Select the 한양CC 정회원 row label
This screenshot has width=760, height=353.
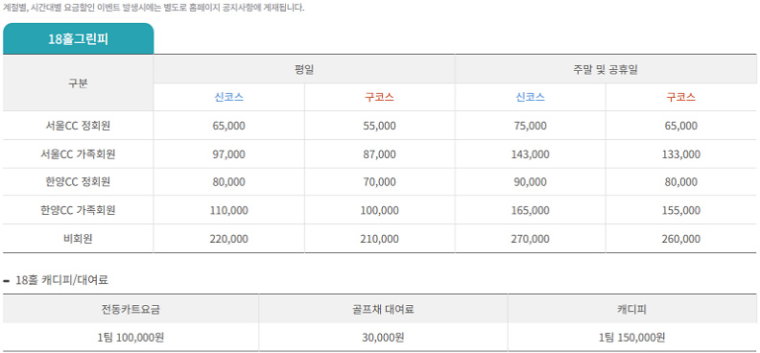tap(78, 182)
